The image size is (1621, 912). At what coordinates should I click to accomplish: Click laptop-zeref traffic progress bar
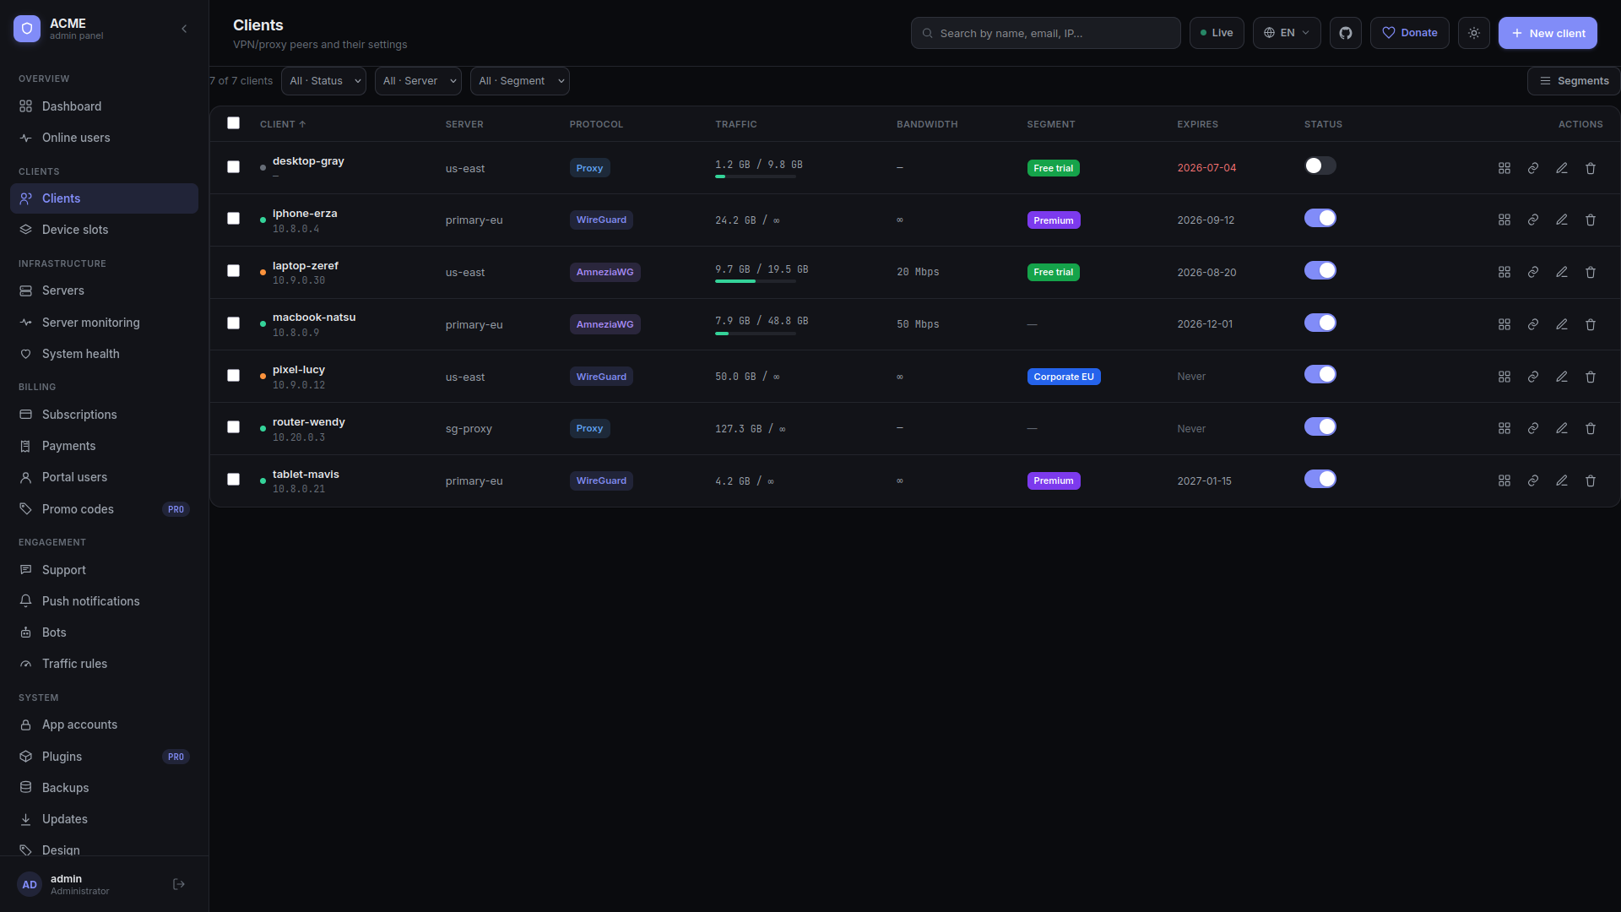click(756, 281)
